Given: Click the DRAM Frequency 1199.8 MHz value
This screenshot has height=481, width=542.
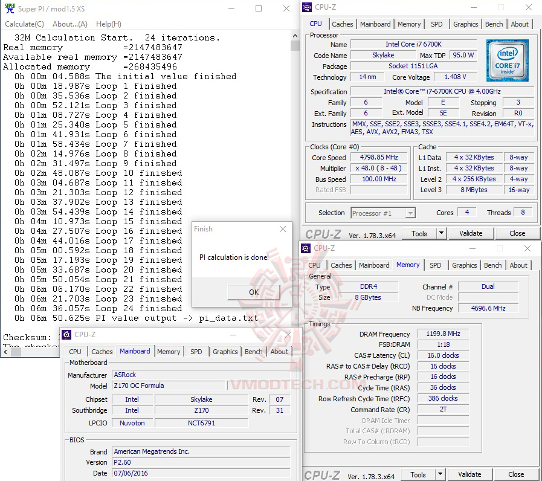Looking at the screenshot, I should tap(443, 334).
